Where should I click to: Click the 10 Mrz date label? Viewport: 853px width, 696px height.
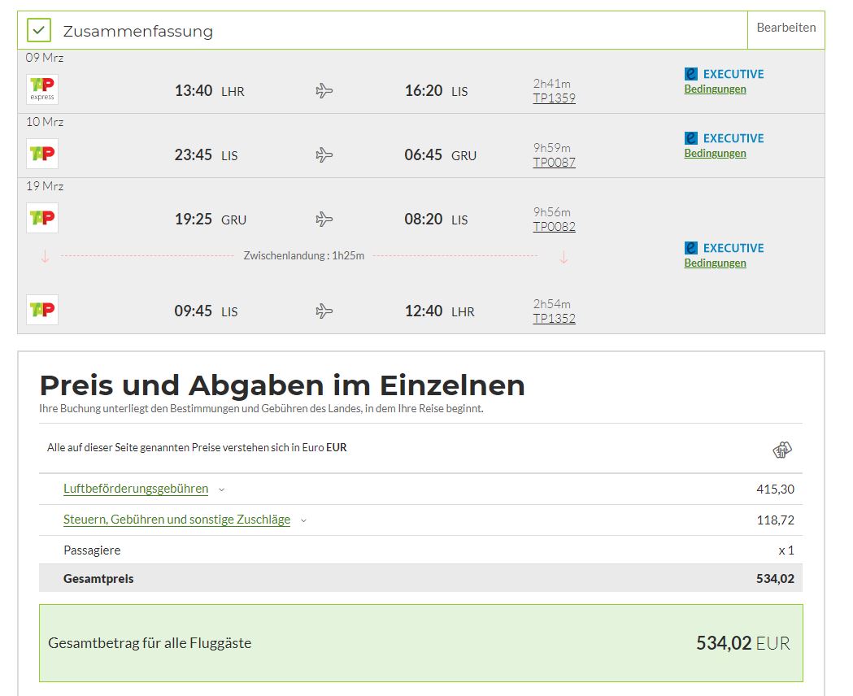45,122
